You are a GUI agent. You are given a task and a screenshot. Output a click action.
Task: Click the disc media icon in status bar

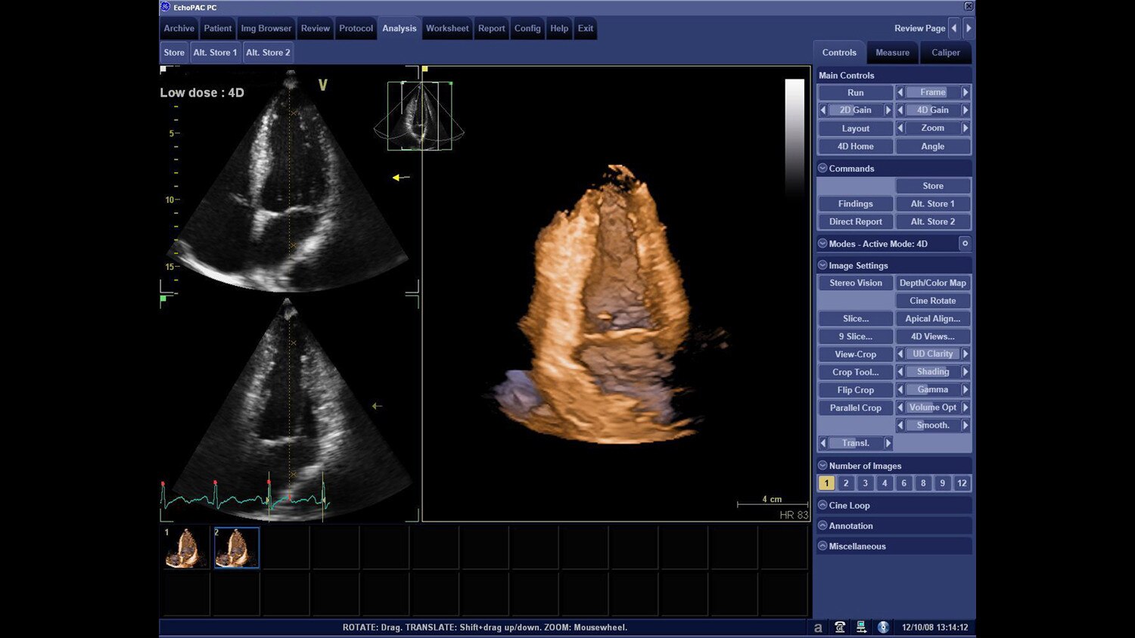[x=883, y=627]
